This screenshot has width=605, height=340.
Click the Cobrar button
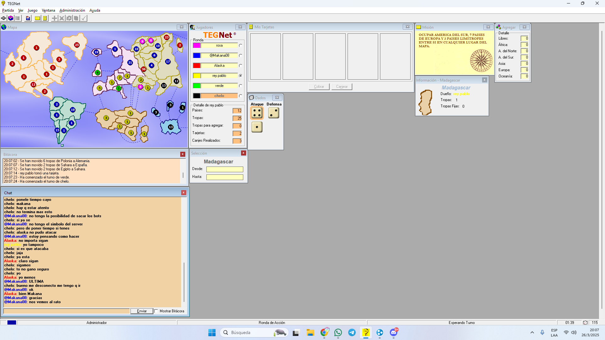(319, 87)
